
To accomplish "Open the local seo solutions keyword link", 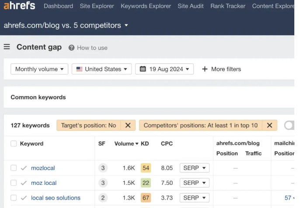I will (56, 198).
